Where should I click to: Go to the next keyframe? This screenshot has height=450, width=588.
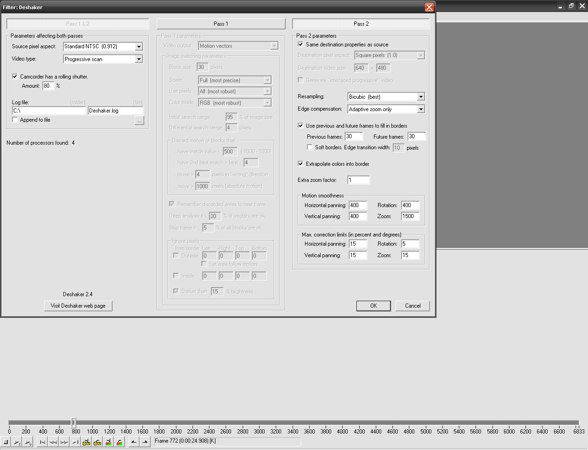point(97,442)
